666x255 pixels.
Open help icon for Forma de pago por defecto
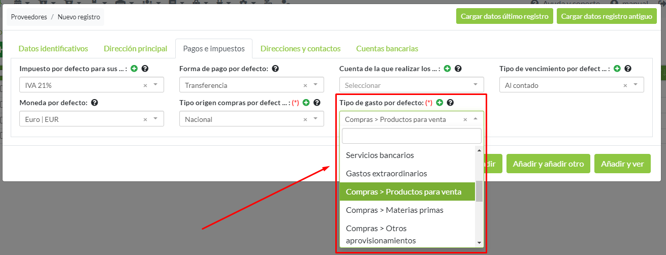click(275, 69)
